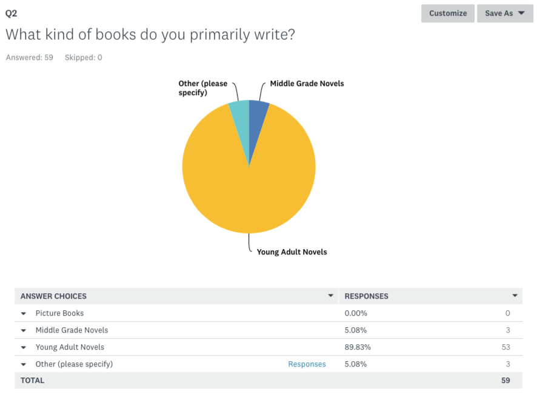Click the Young Adult Novels table row text
Image resolution: width=537 pixels, height=409 pixels.
tap(70, 347)
